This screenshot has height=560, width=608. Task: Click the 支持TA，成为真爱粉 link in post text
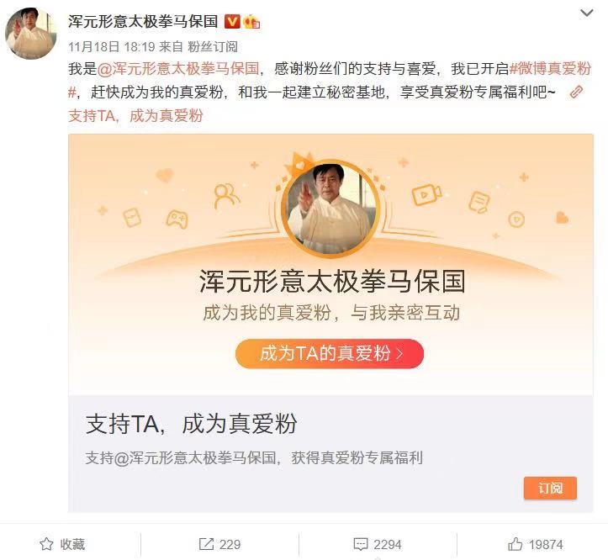(x=135, y=115)
